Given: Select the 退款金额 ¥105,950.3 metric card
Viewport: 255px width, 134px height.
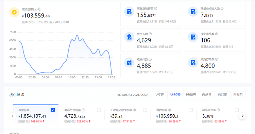Looking at the screenshot, I should pos(174,115).
